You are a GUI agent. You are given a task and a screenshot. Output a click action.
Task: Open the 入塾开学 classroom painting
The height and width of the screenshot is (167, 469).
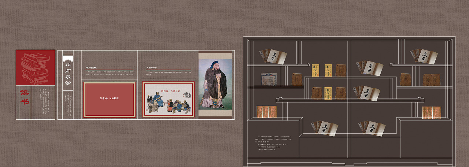pyautogui.click(x=168, y=99)
